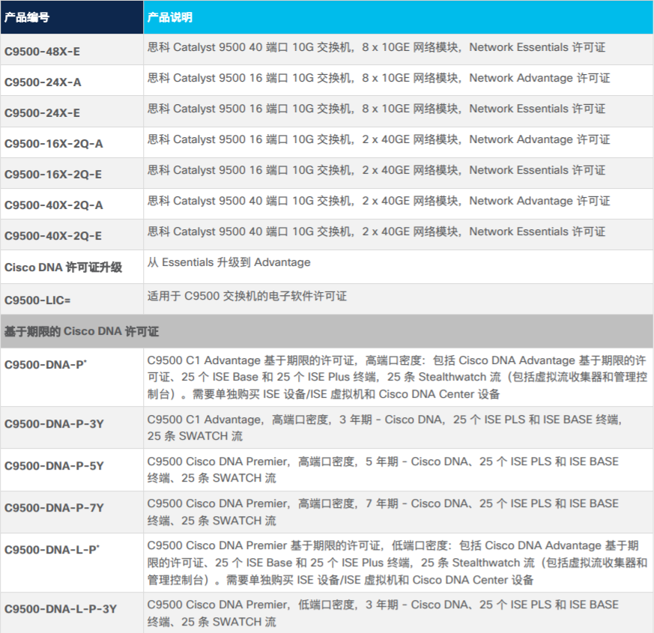The image size is (654, 633).
Task: Click the C9500-DNA-P-7Y description text
Action: [383, 512]
